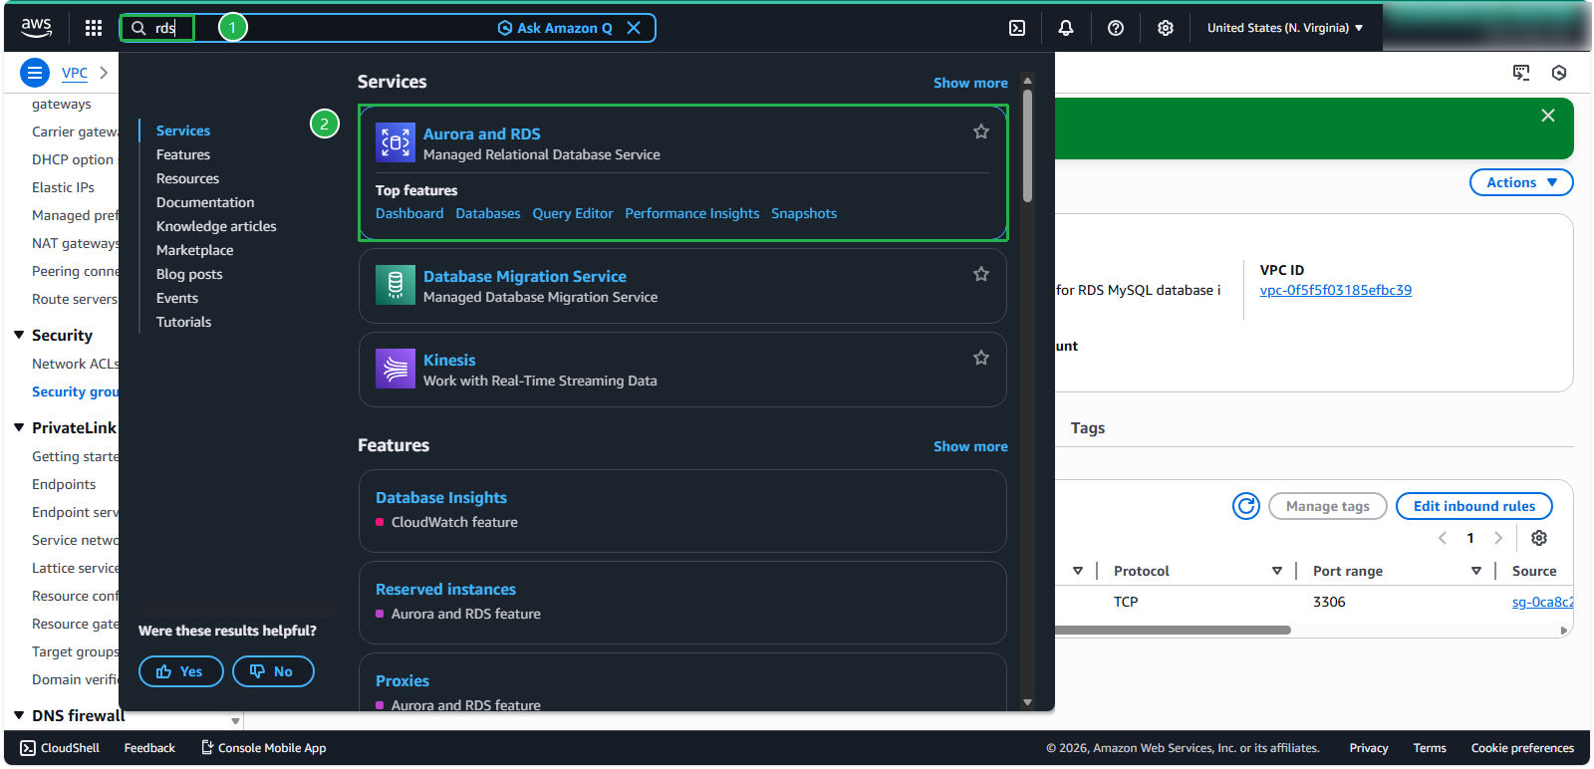Click the Database Migration Service icon

pos(396,285)
